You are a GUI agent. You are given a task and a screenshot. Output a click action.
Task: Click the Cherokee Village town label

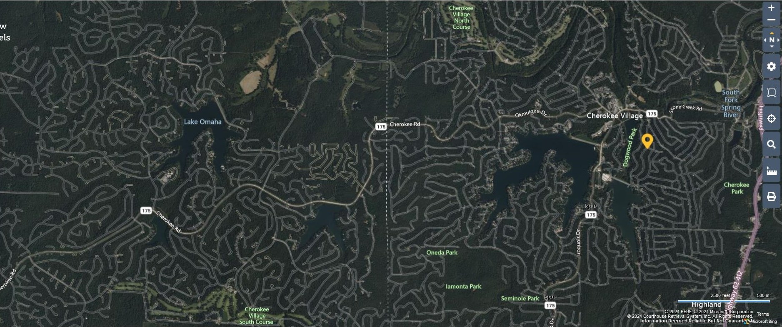click(x=615, y=115)
